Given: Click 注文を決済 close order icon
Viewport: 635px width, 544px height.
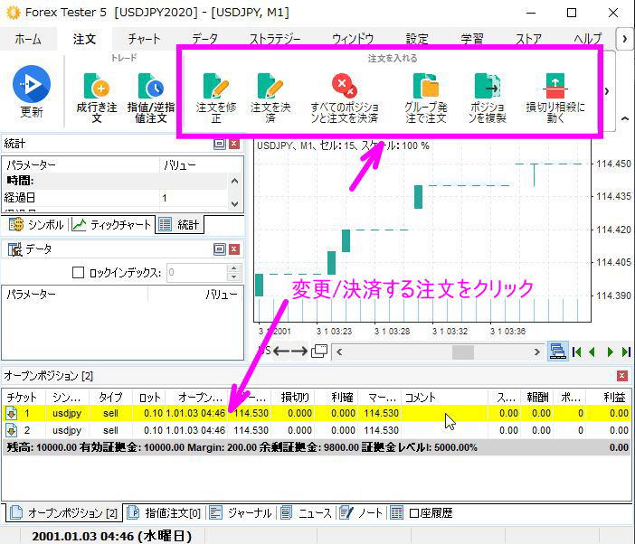Looking at the screenshot, I should click(x=270, y=86).
